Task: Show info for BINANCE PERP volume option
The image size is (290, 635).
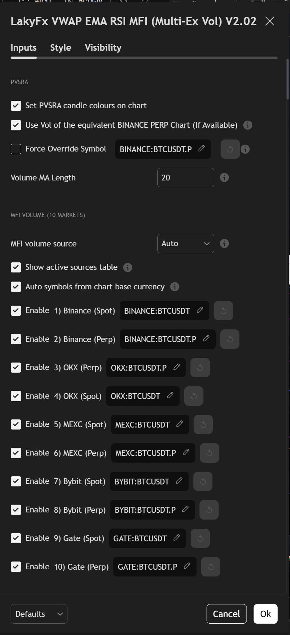Action: click(x=248, y=125)
